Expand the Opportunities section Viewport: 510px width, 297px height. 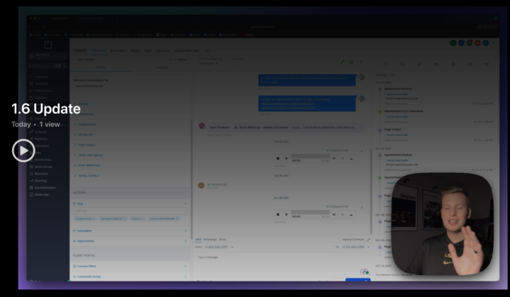130,241
